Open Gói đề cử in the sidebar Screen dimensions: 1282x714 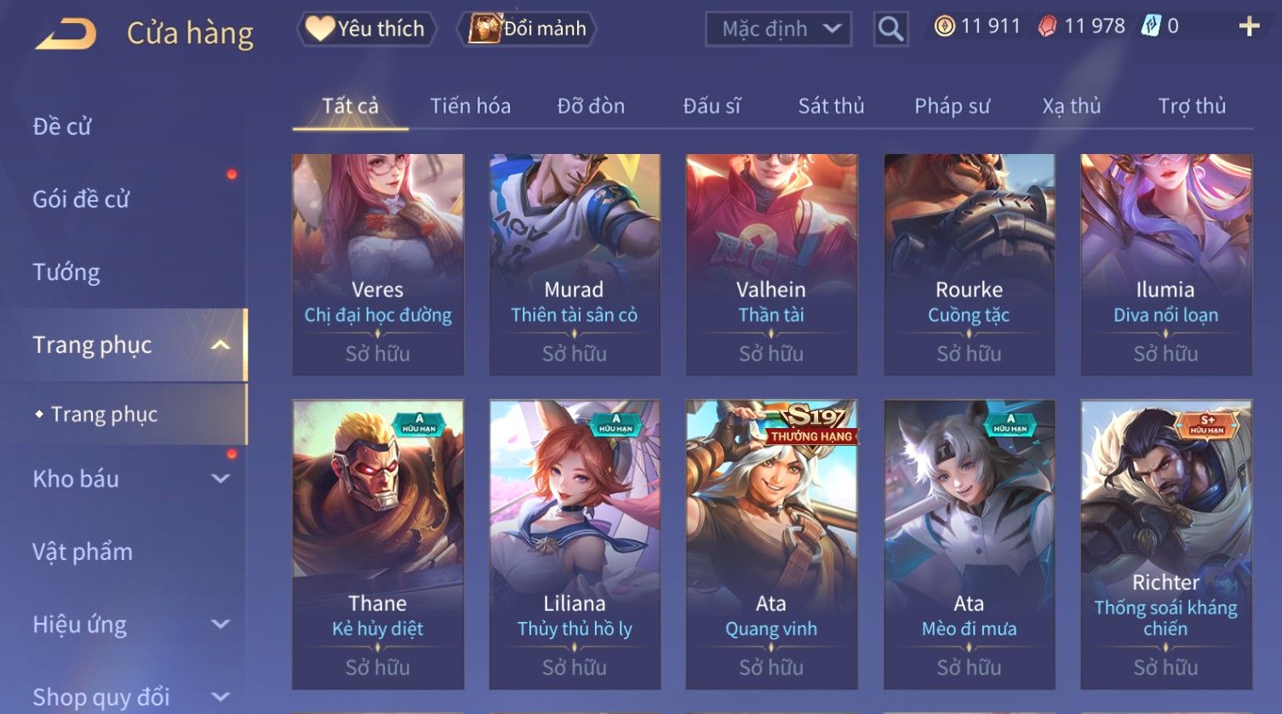pyautogui.click(x=81, y=199)
